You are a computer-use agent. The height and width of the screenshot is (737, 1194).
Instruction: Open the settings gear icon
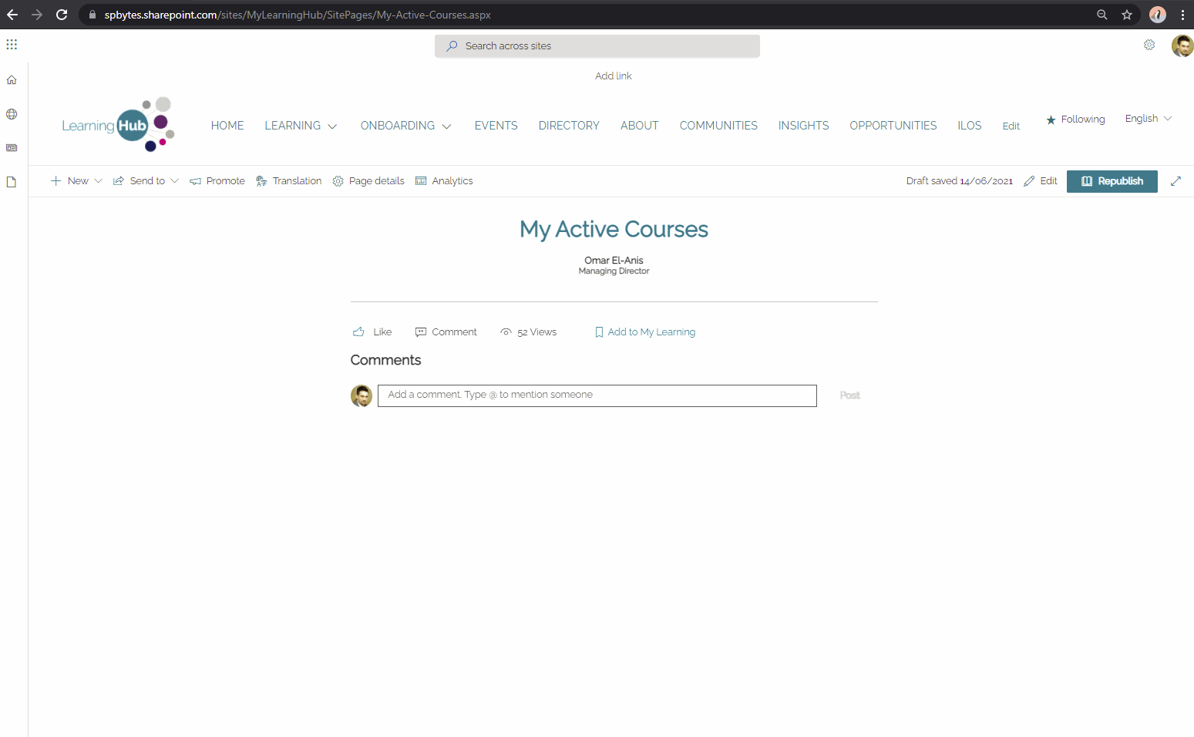1149,45
